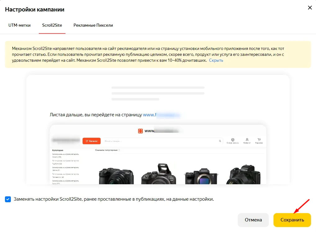
Task: Click the orange logo icon beside www
Action: pyautogui.click(x=140, y=131)
